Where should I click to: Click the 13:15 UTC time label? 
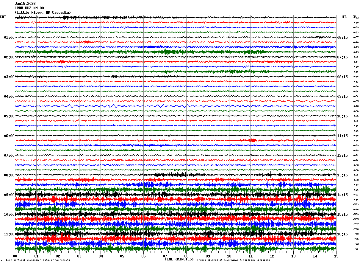point(342,175)
